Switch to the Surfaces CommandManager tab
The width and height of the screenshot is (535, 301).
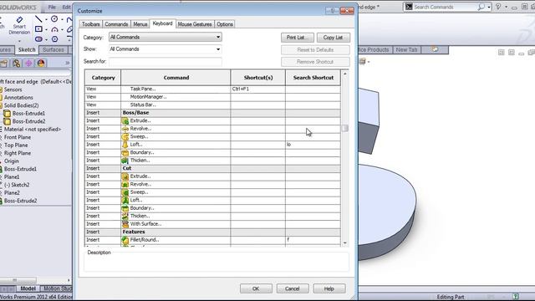(53, 50)
